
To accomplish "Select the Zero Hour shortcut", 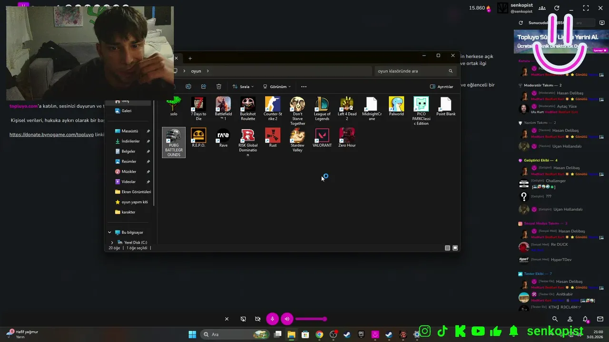I will (347, 138).
